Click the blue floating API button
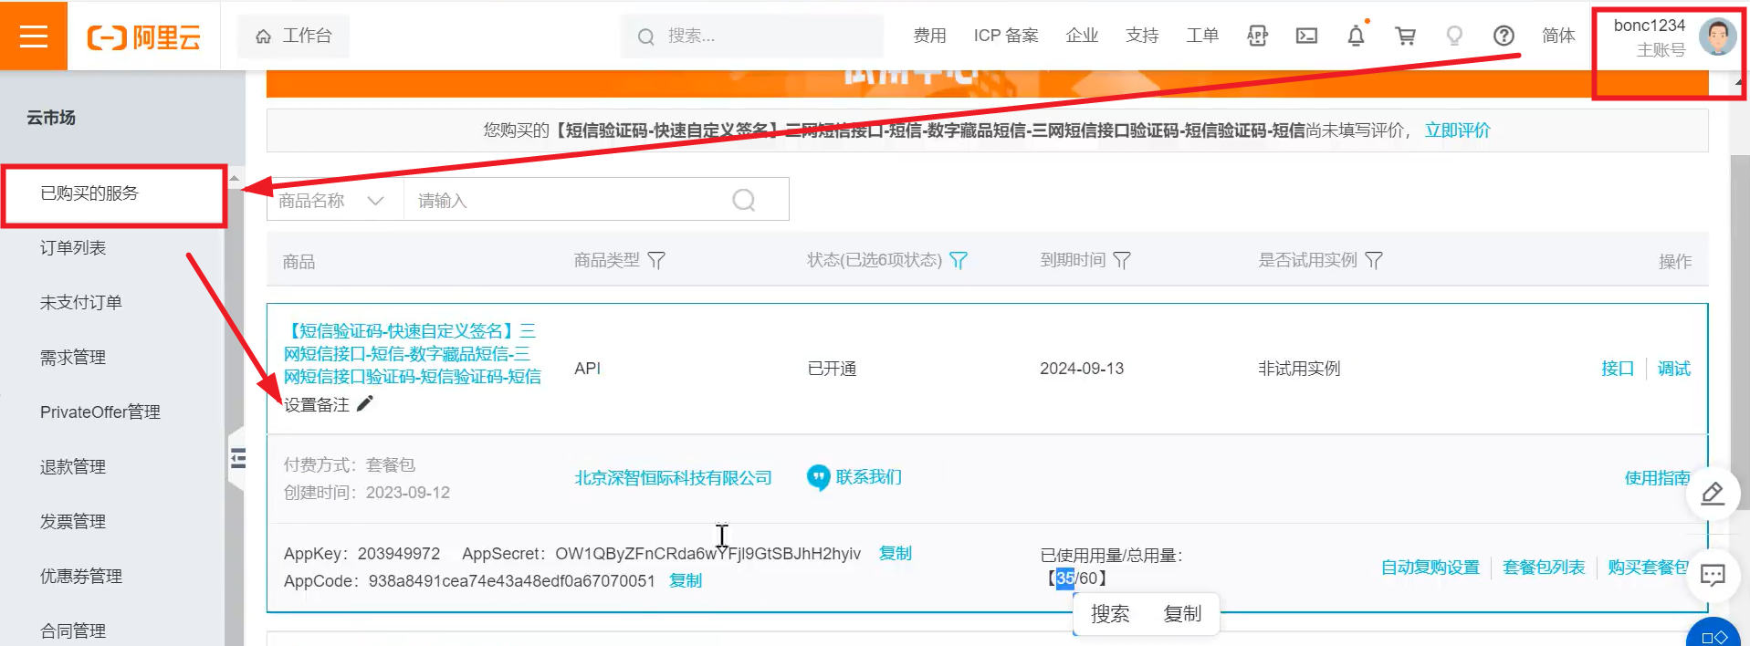Screen dimensions: 1750x646 [x=1714, y=635]
